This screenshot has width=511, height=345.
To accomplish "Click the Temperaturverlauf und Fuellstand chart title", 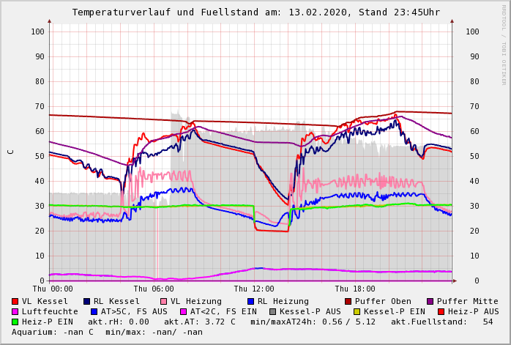I will [255, 12].
